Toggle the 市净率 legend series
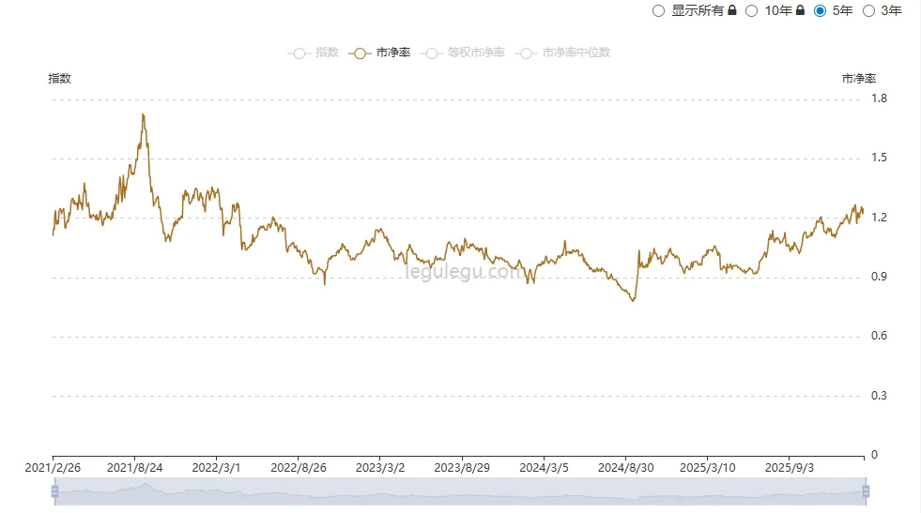The height and width of the screenshot is (513, 921). click(379, 53)
